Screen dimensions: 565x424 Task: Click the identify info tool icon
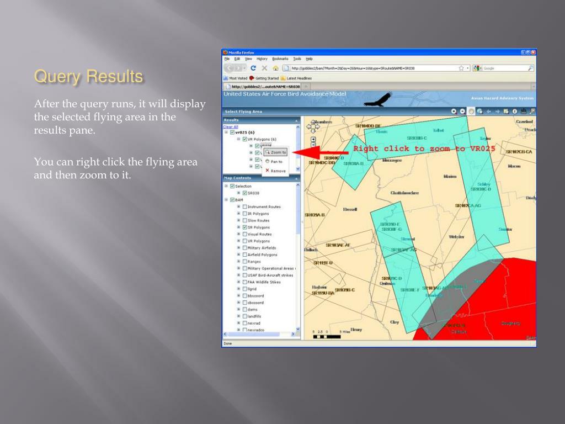click(x=515, y=112)
